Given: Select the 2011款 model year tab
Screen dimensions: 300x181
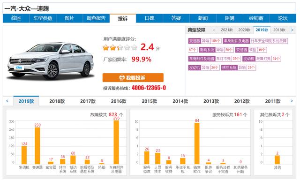Looking at the screenshot, I should coord(273,101).
